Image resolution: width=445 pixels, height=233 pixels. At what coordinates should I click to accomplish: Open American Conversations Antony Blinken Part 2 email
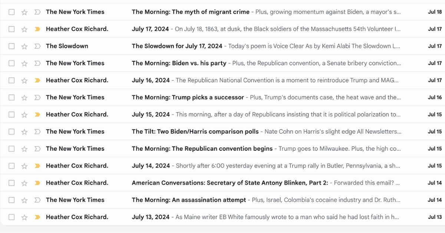tap(230, 183)
